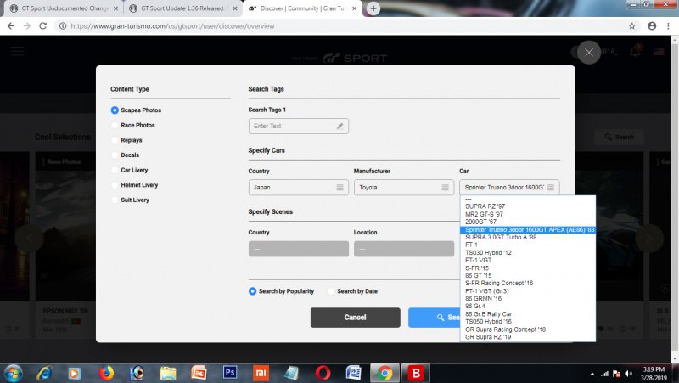
Task: Switch to Search by Date option
Action: coord(331,291)
